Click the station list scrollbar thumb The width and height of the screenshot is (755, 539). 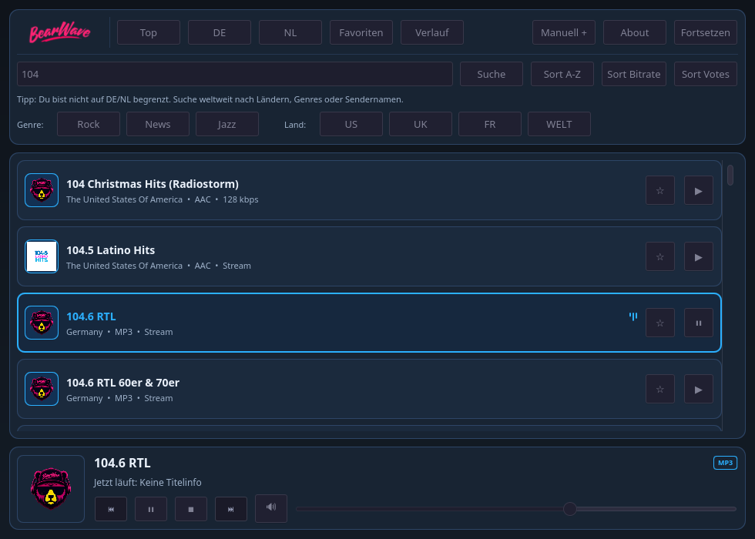click(730, 176)
